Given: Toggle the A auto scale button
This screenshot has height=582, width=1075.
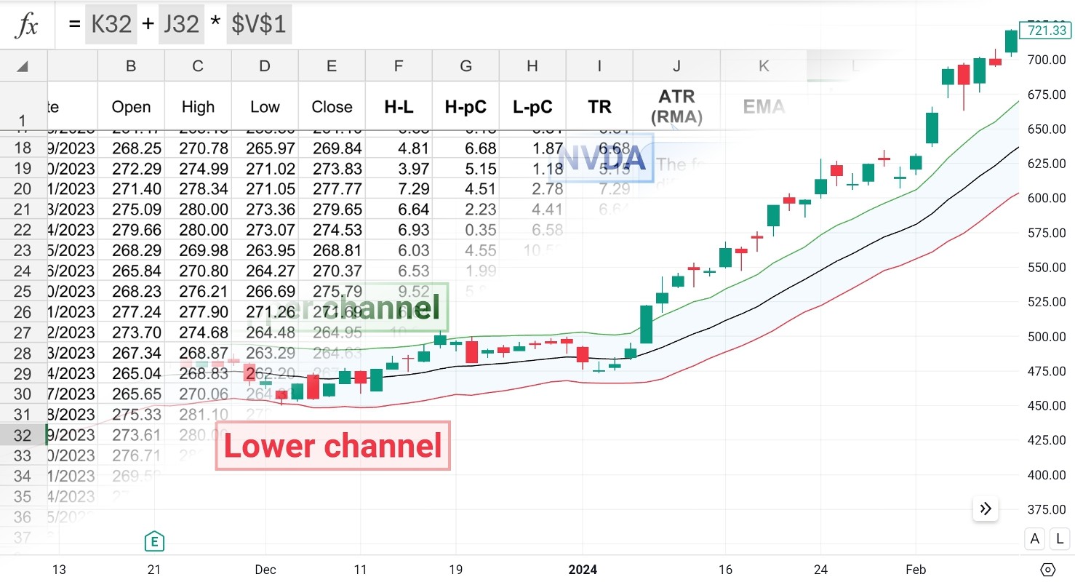Looking at the screenshot, I should click(x=1034, y=539).
